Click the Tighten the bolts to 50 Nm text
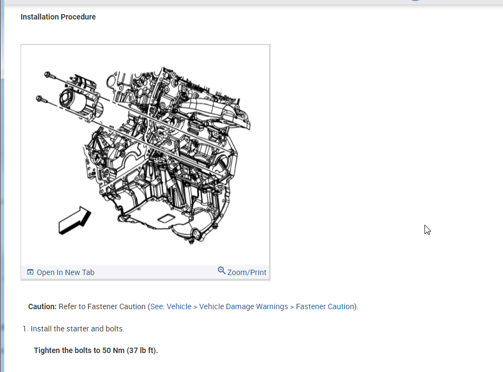Image resolution: width=503 pixels, height=372 pixels. [x=96, y=350]
